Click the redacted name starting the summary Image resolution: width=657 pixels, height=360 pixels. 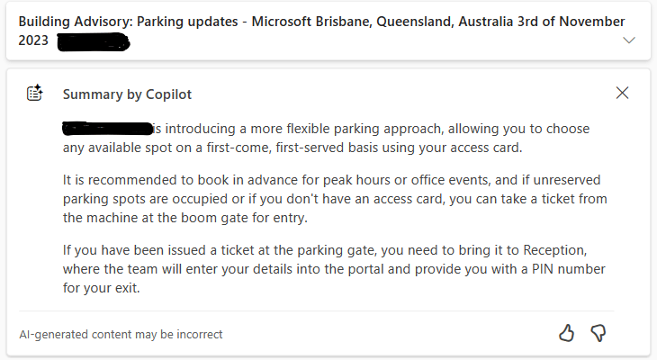point(108,129)
